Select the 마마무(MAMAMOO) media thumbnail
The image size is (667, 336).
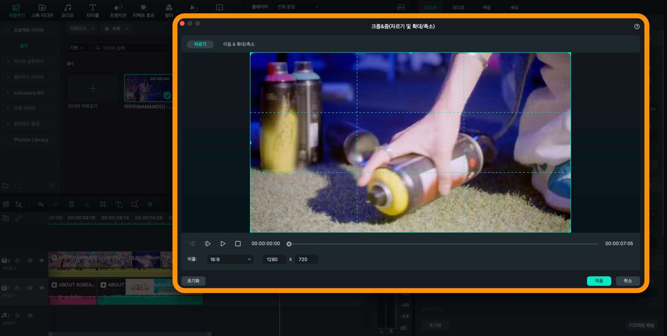tap(148, 88)
